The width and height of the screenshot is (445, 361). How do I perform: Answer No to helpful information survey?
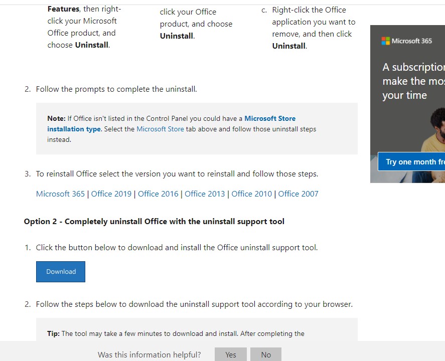pos(266,354)
